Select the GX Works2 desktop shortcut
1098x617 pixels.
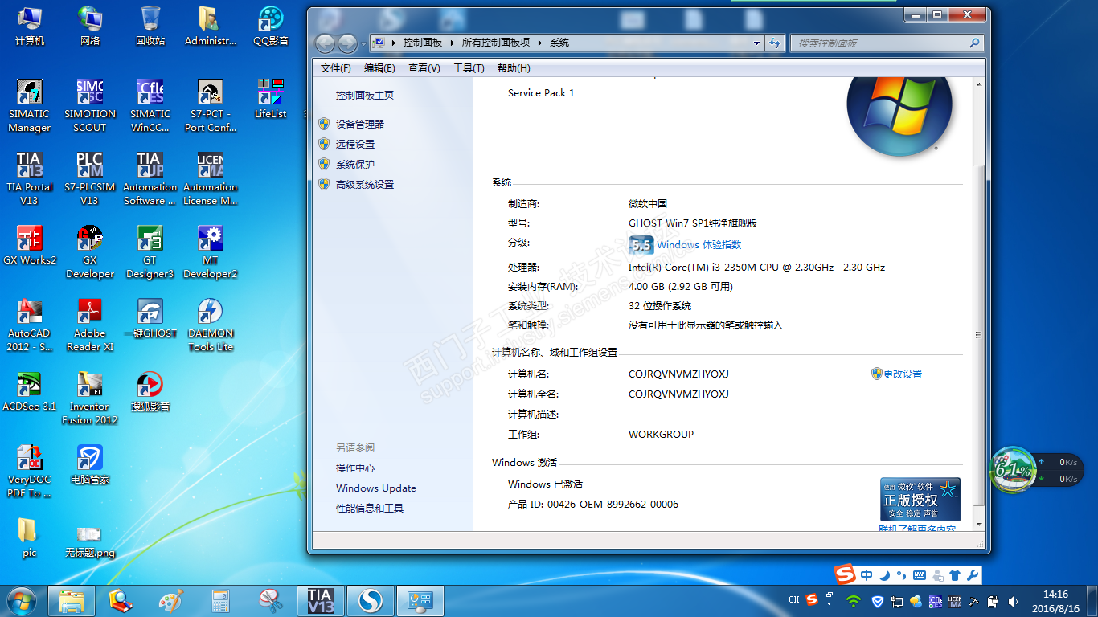[30, 245]
